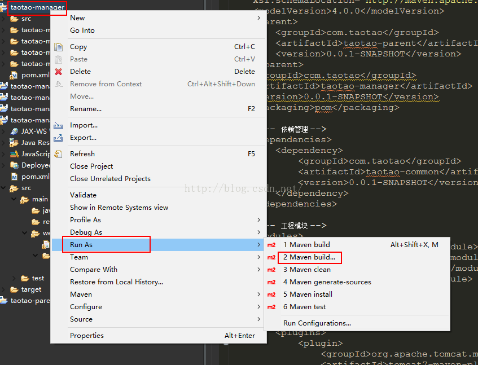Choose Rename... from context menu
The width and height of the screenshot is (478, 365).
coord(159,109)
